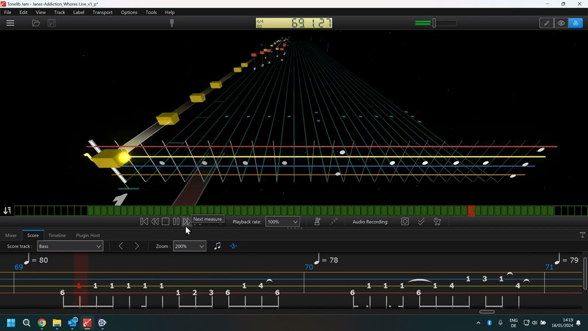The height and width of the screenshot is (331, 588).
Task: Stop playback
Action: pos(165,222)
